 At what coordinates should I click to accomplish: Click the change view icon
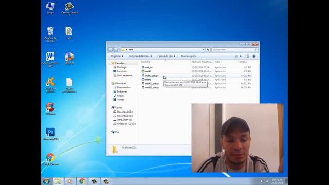pos(236,56)
